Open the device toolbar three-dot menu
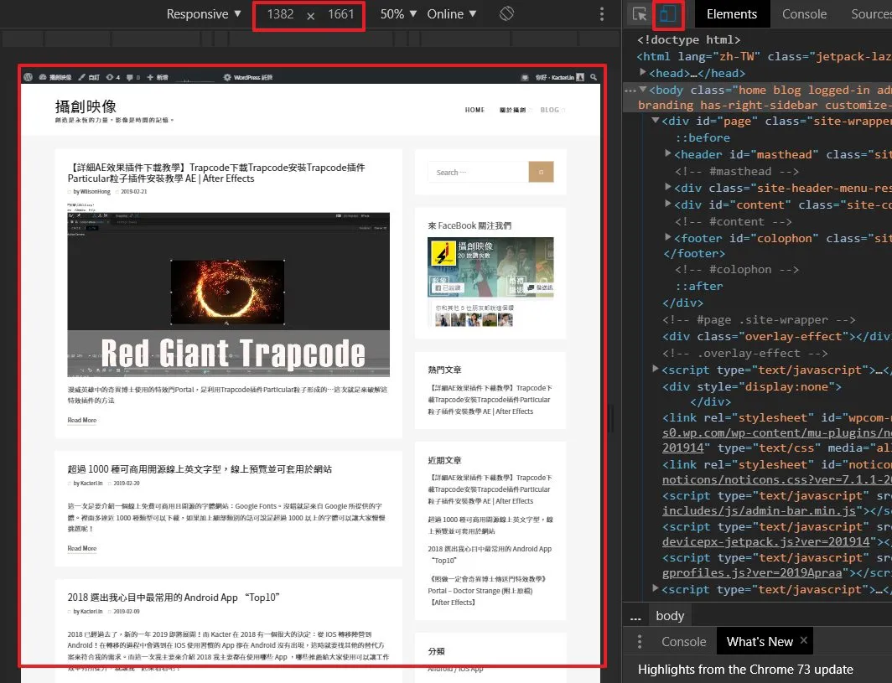The height and width of the screenshot is (683, 892). point(601,14)
